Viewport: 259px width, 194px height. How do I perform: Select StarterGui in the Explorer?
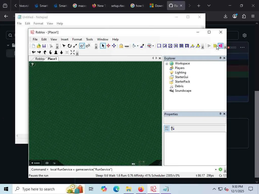[182, 77]
